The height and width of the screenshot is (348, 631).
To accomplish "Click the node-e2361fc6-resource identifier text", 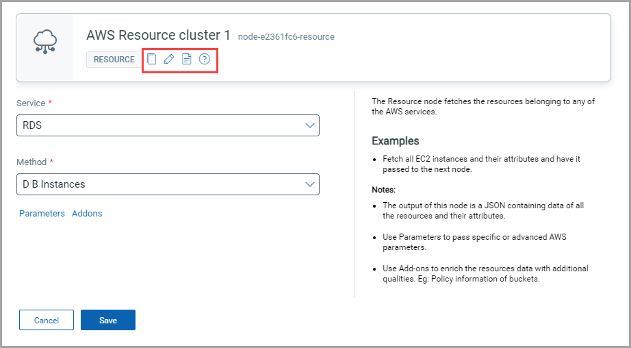I will pos(286,37).
